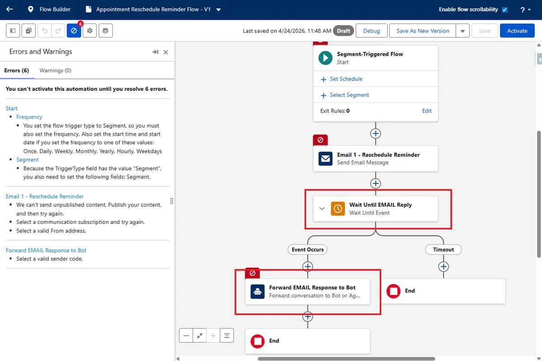The width and height of the screenshot is (542, 361).
Task: Add element below Forward EMAIL node
Action: [308, 317]
